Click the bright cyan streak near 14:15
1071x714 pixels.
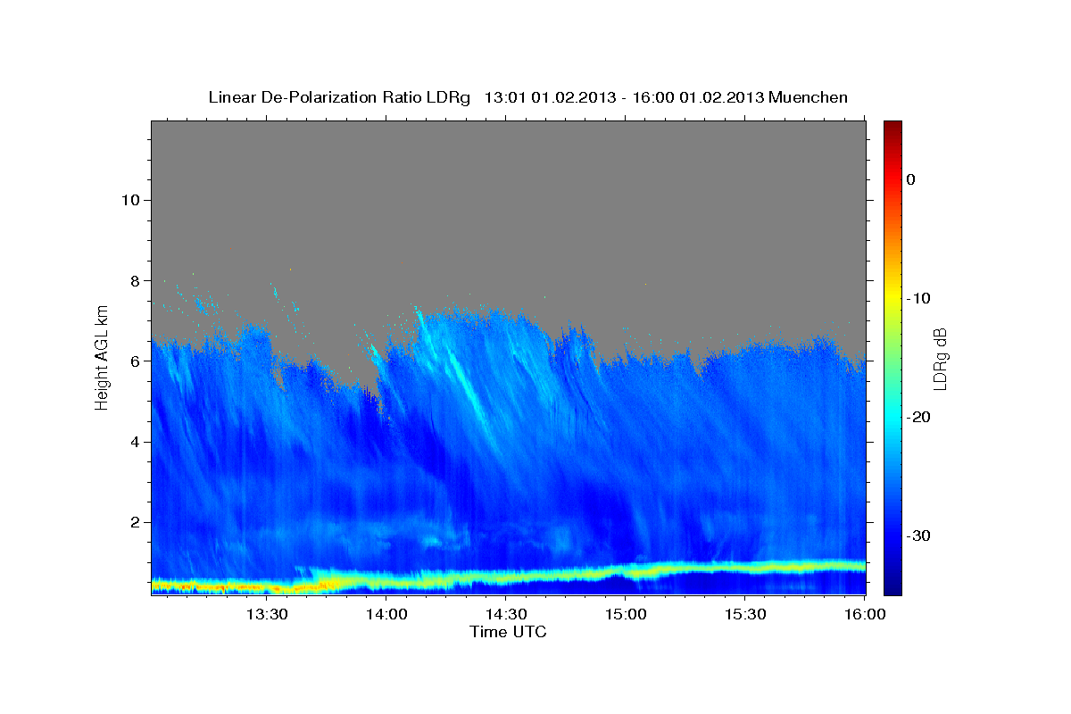463,376
